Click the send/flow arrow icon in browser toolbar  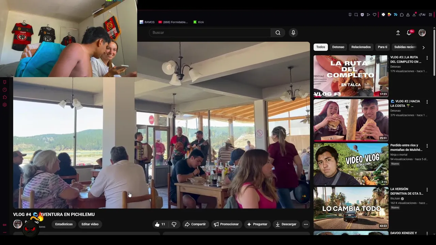(368, 15)
